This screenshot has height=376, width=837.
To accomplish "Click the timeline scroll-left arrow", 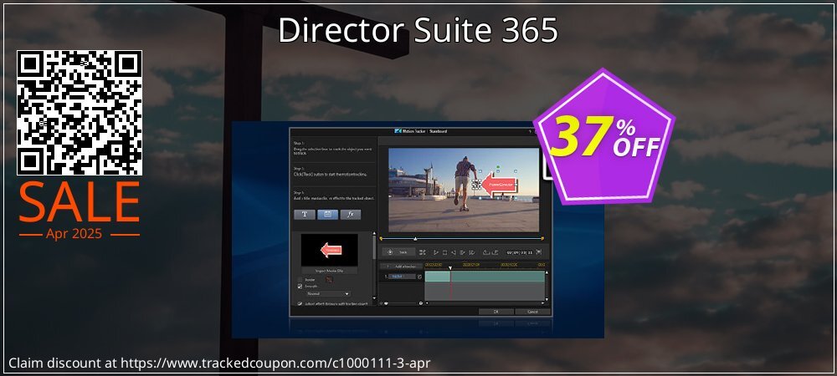I will pos(427,303).
